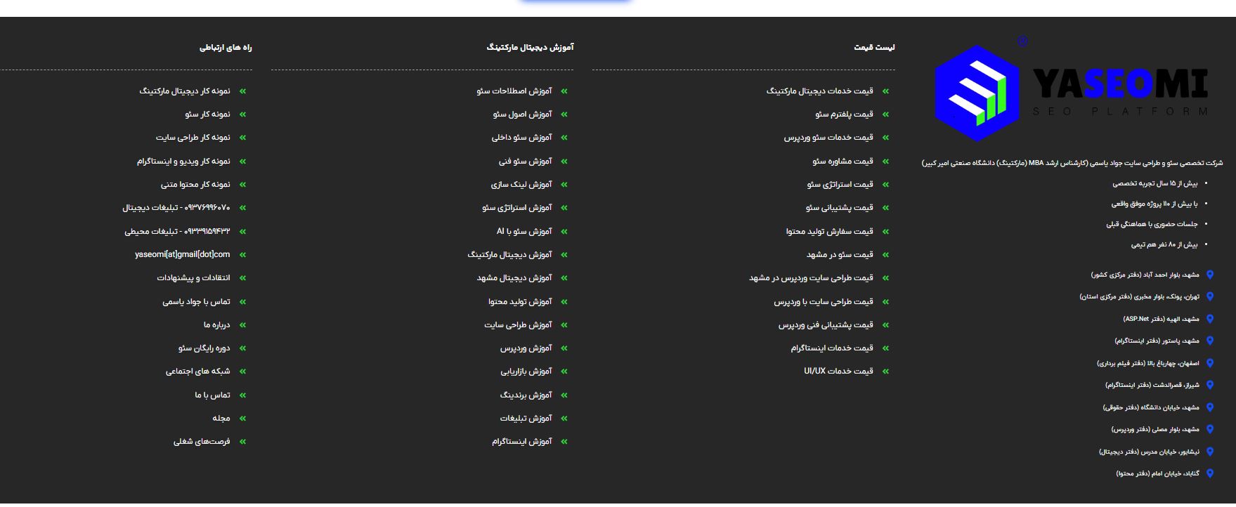Open قیمت پشتیبانی سئو page
This screenshot has height=507, width=1236.
[839, 208]
